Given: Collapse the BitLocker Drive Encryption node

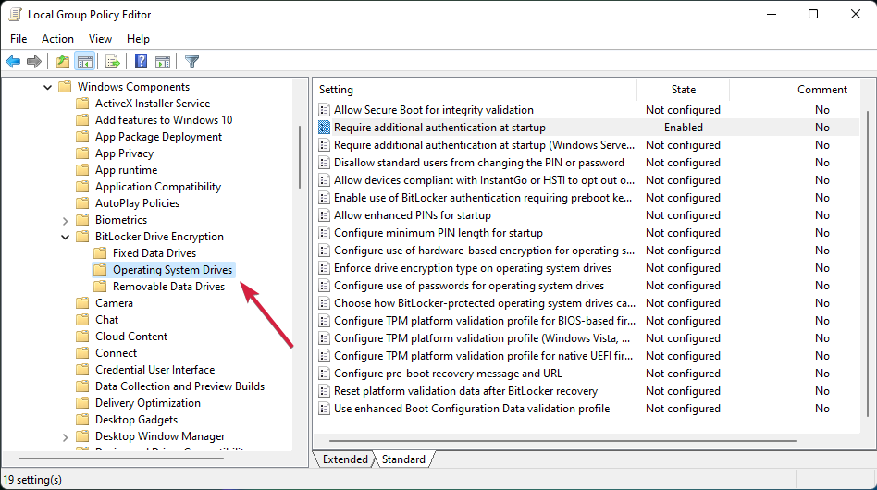Looking at the screenshot, I should pos(65,237).
